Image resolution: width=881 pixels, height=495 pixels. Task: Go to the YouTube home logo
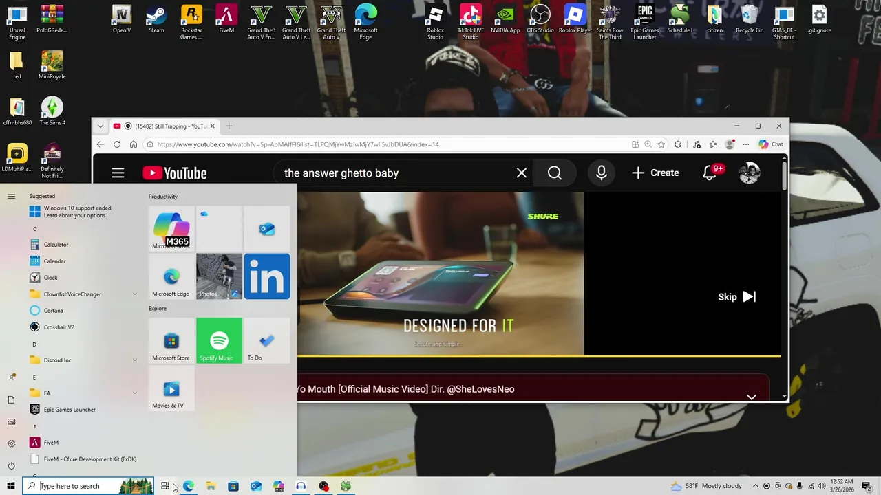pos(175,173)
